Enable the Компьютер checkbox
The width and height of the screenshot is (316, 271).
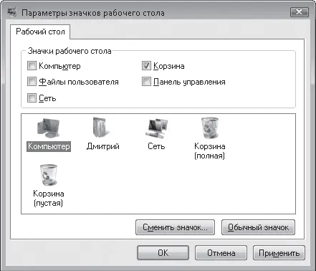click(32, 66)
